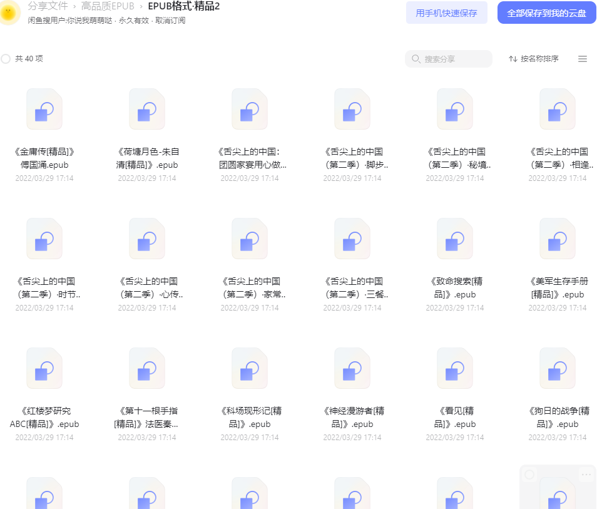The height and width of the screenshot is (509, 597).
Task: Click 全部保存到我的云盘 button
Action: [547, 13]
